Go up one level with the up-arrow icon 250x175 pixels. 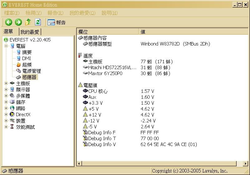tap(28, 22)
